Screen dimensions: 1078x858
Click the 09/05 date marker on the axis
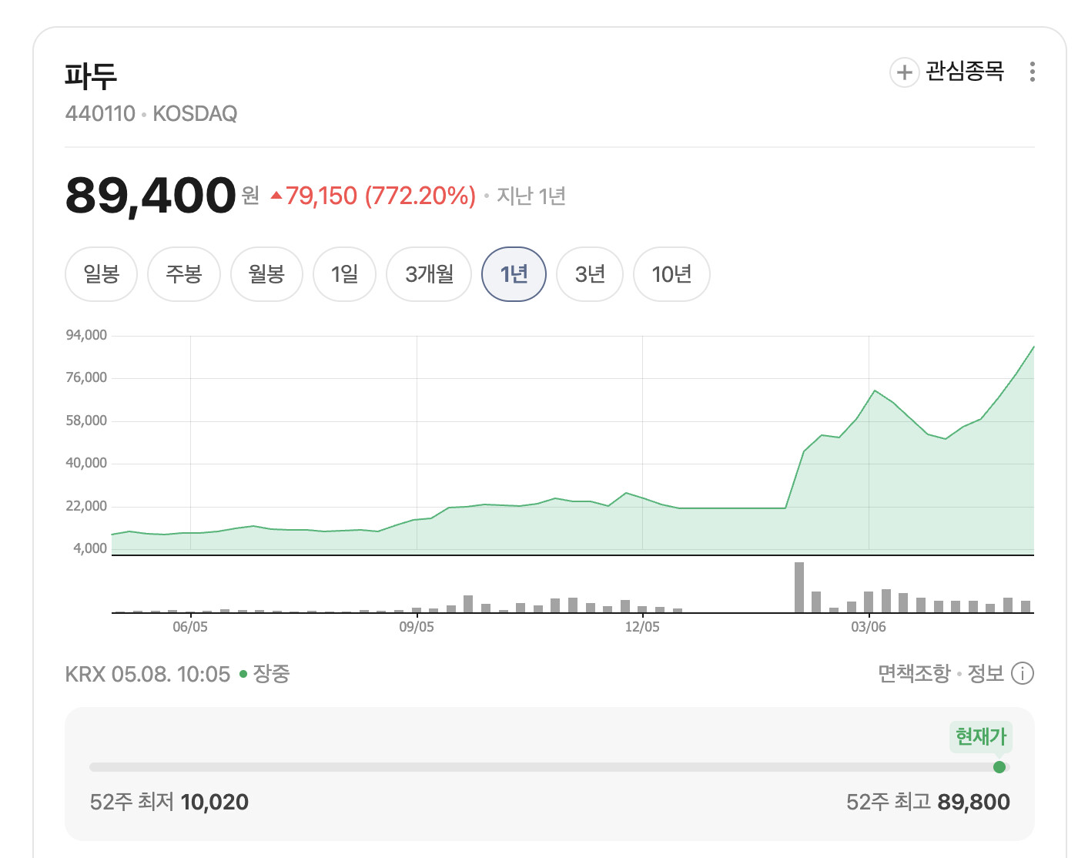417,627
